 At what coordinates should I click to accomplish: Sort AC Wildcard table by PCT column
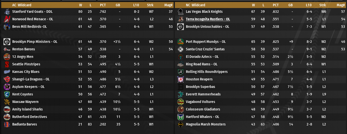click(x=103, y=5)
